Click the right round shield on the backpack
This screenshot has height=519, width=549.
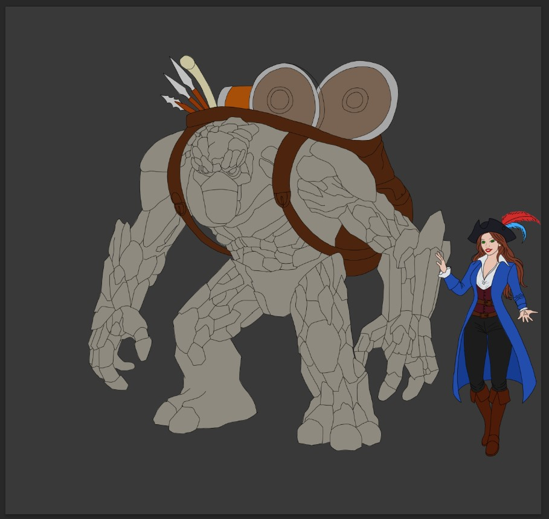pyautogui.click(x=356, y=100)
